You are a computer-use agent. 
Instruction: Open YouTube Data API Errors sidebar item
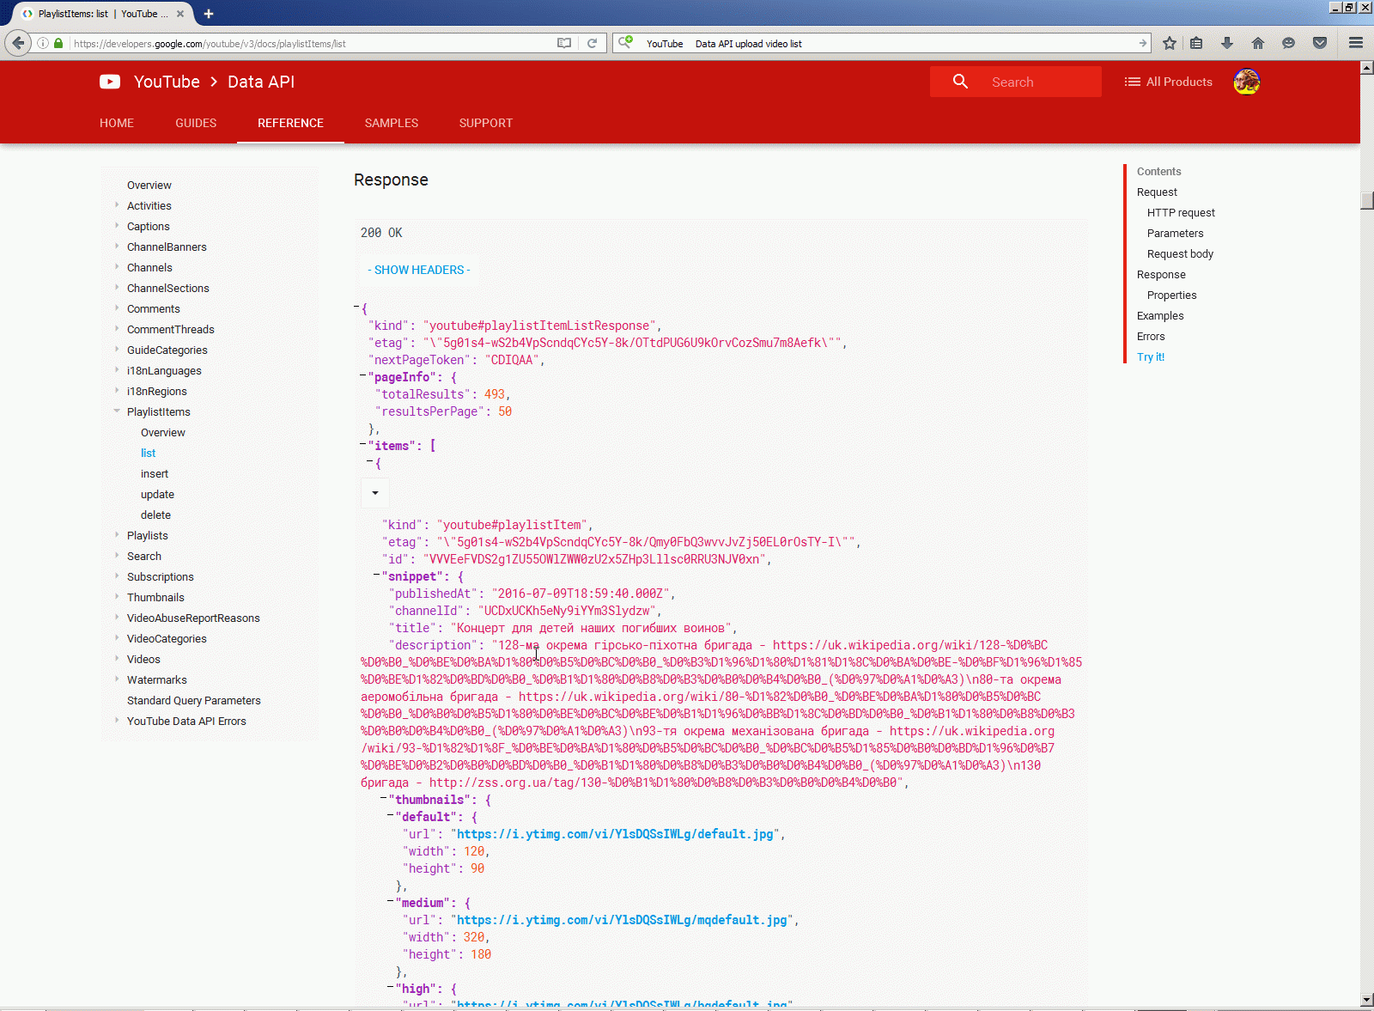tap(186, 722)
